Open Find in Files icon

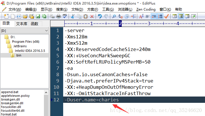coord(127,16)
